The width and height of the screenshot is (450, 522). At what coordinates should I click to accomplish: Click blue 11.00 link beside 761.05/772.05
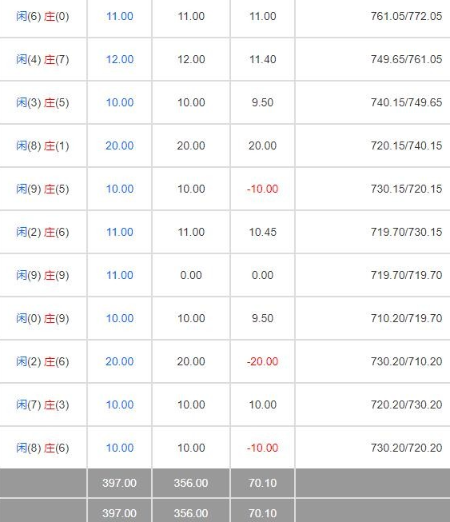119,16
